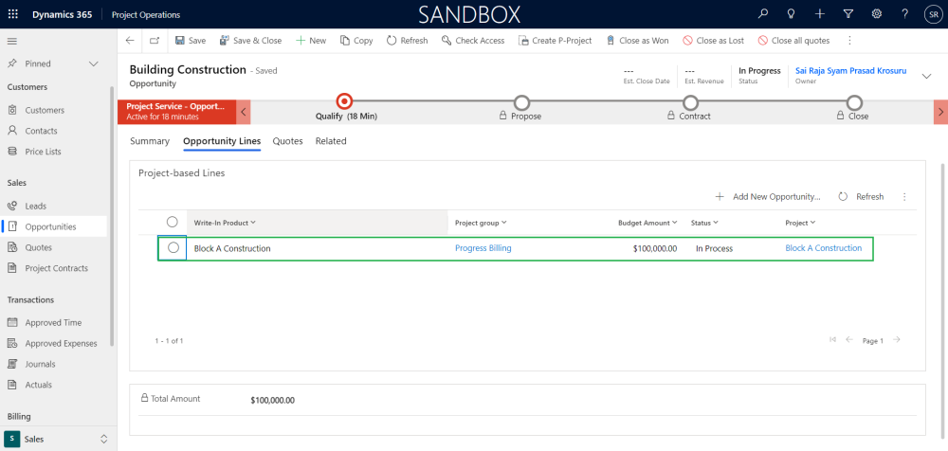Screen dimensions: 948x451
Task: Open Contacts in the sidebar
Action: coord(41,131)
